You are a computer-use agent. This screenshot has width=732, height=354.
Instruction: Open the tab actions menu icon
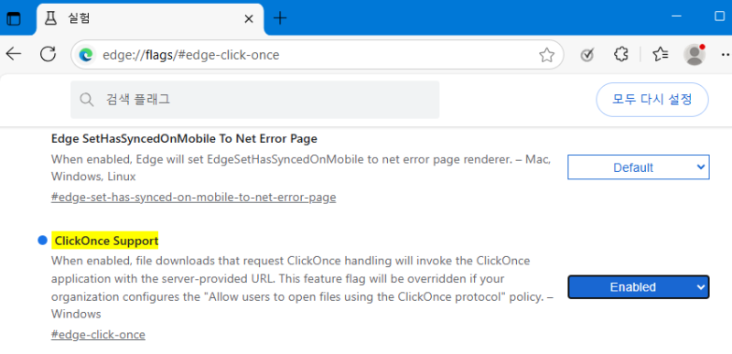[x=14, y=18]
